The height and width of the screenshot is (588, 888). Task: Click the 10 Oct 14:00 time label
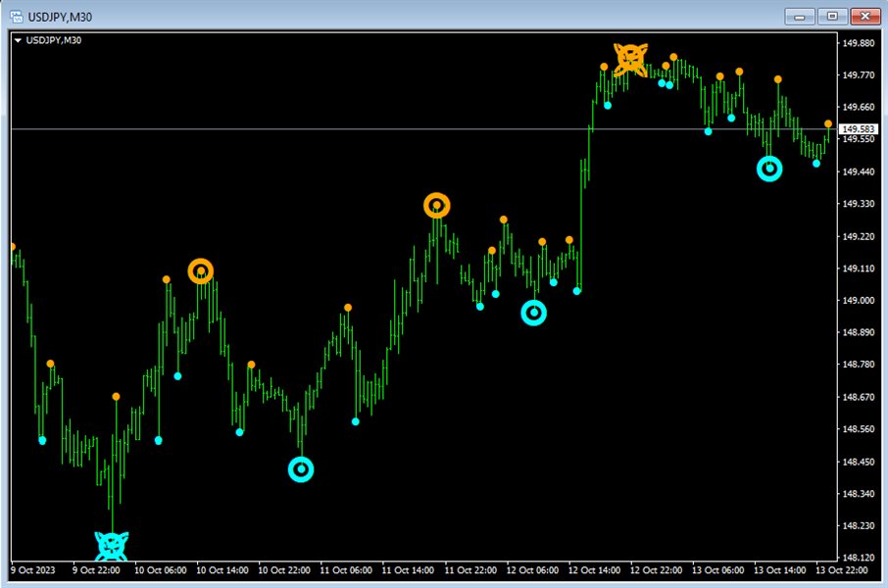pyautogui.click(x=222, y=570)
